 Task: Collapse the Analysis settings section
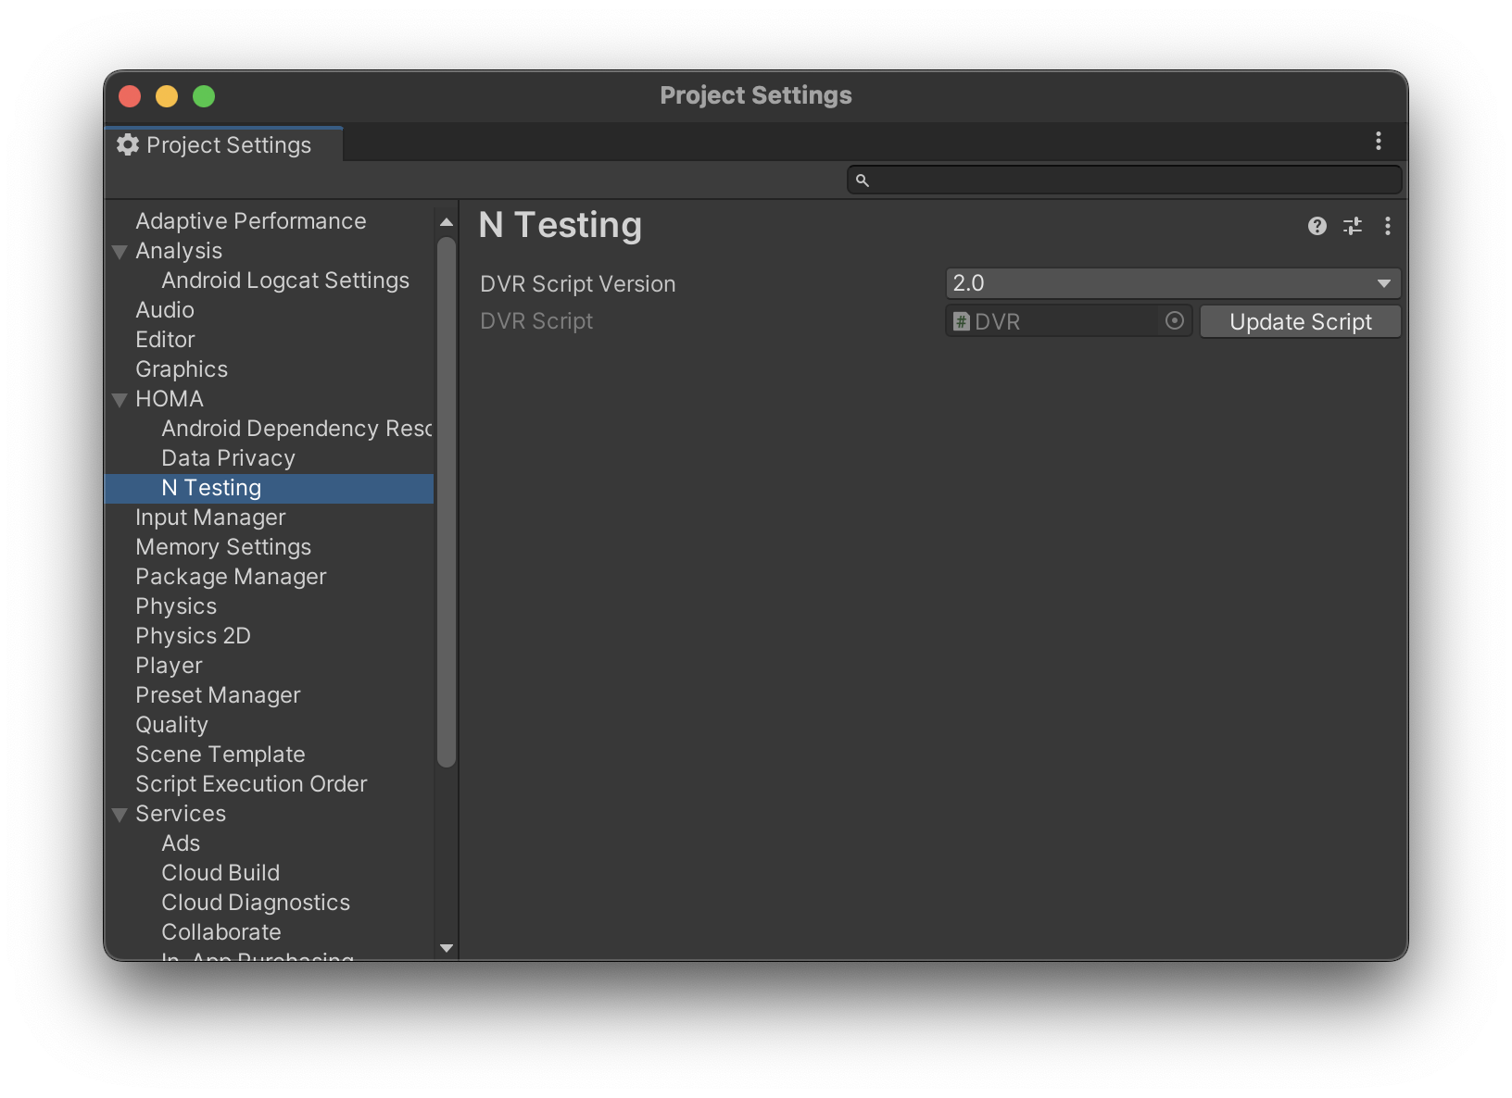pos(120,251)
